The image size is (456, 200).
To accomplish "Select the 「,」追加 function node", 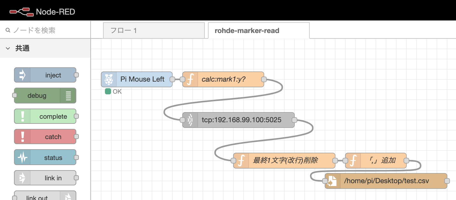I will pos(383,161).
